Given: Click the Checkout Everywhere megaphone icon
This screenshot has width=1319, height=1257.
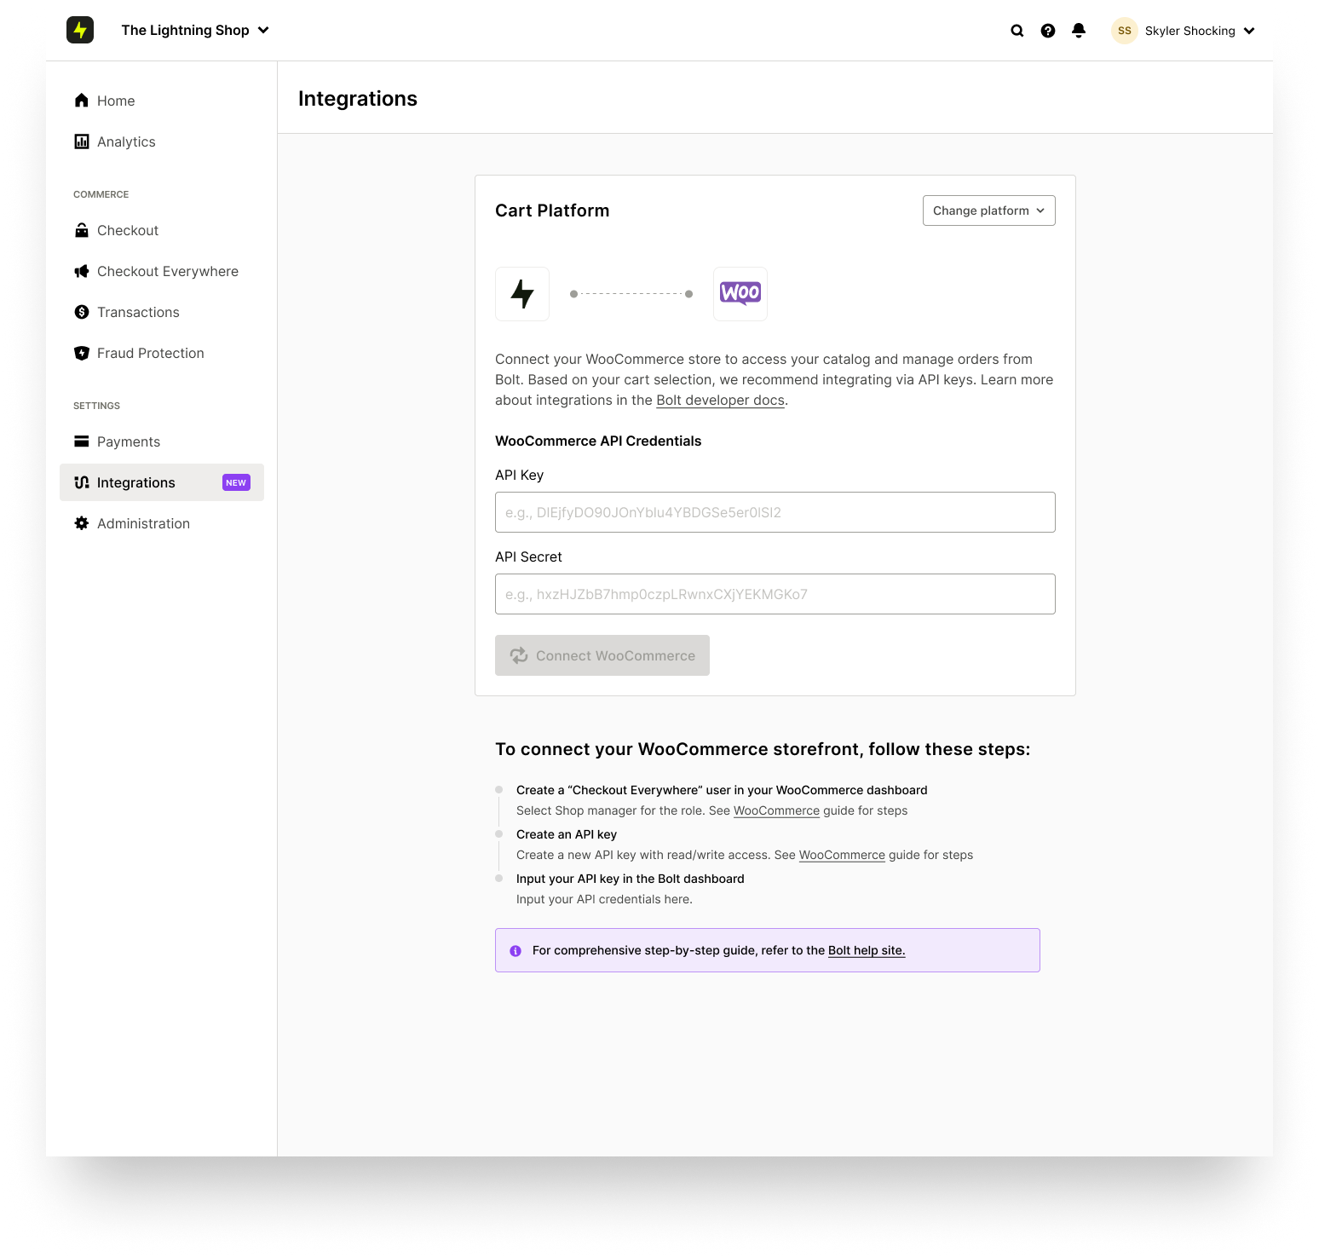Looking at the screenshot, I should (82, 271).
